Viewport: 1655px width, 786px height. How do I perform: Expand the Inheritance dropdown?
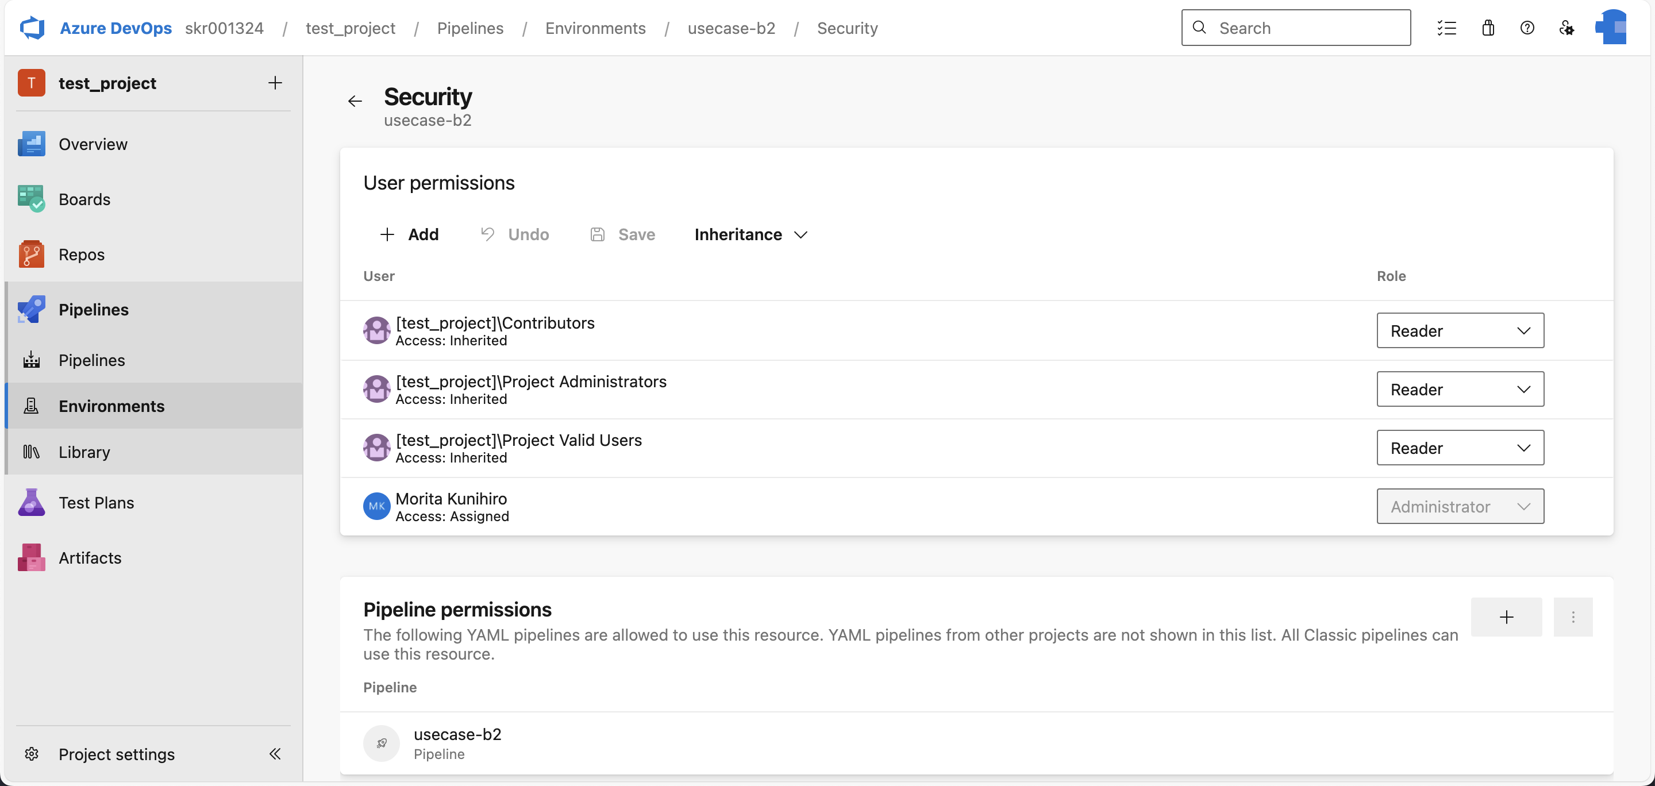click(x=749, y=234)
